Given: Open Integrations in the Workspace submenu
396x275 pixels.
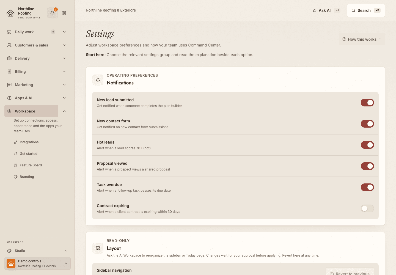Looking at the screenshot, I should 29,142.
